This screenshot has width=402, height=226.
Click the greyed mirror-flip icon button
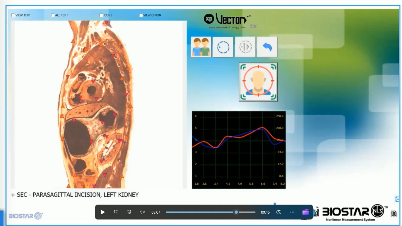coord(245,47)
